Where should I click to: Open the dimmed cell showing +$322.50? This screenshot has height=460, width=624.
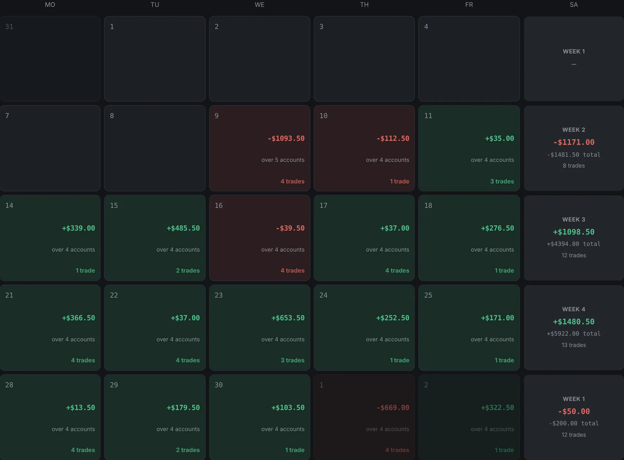click(469, 417)
